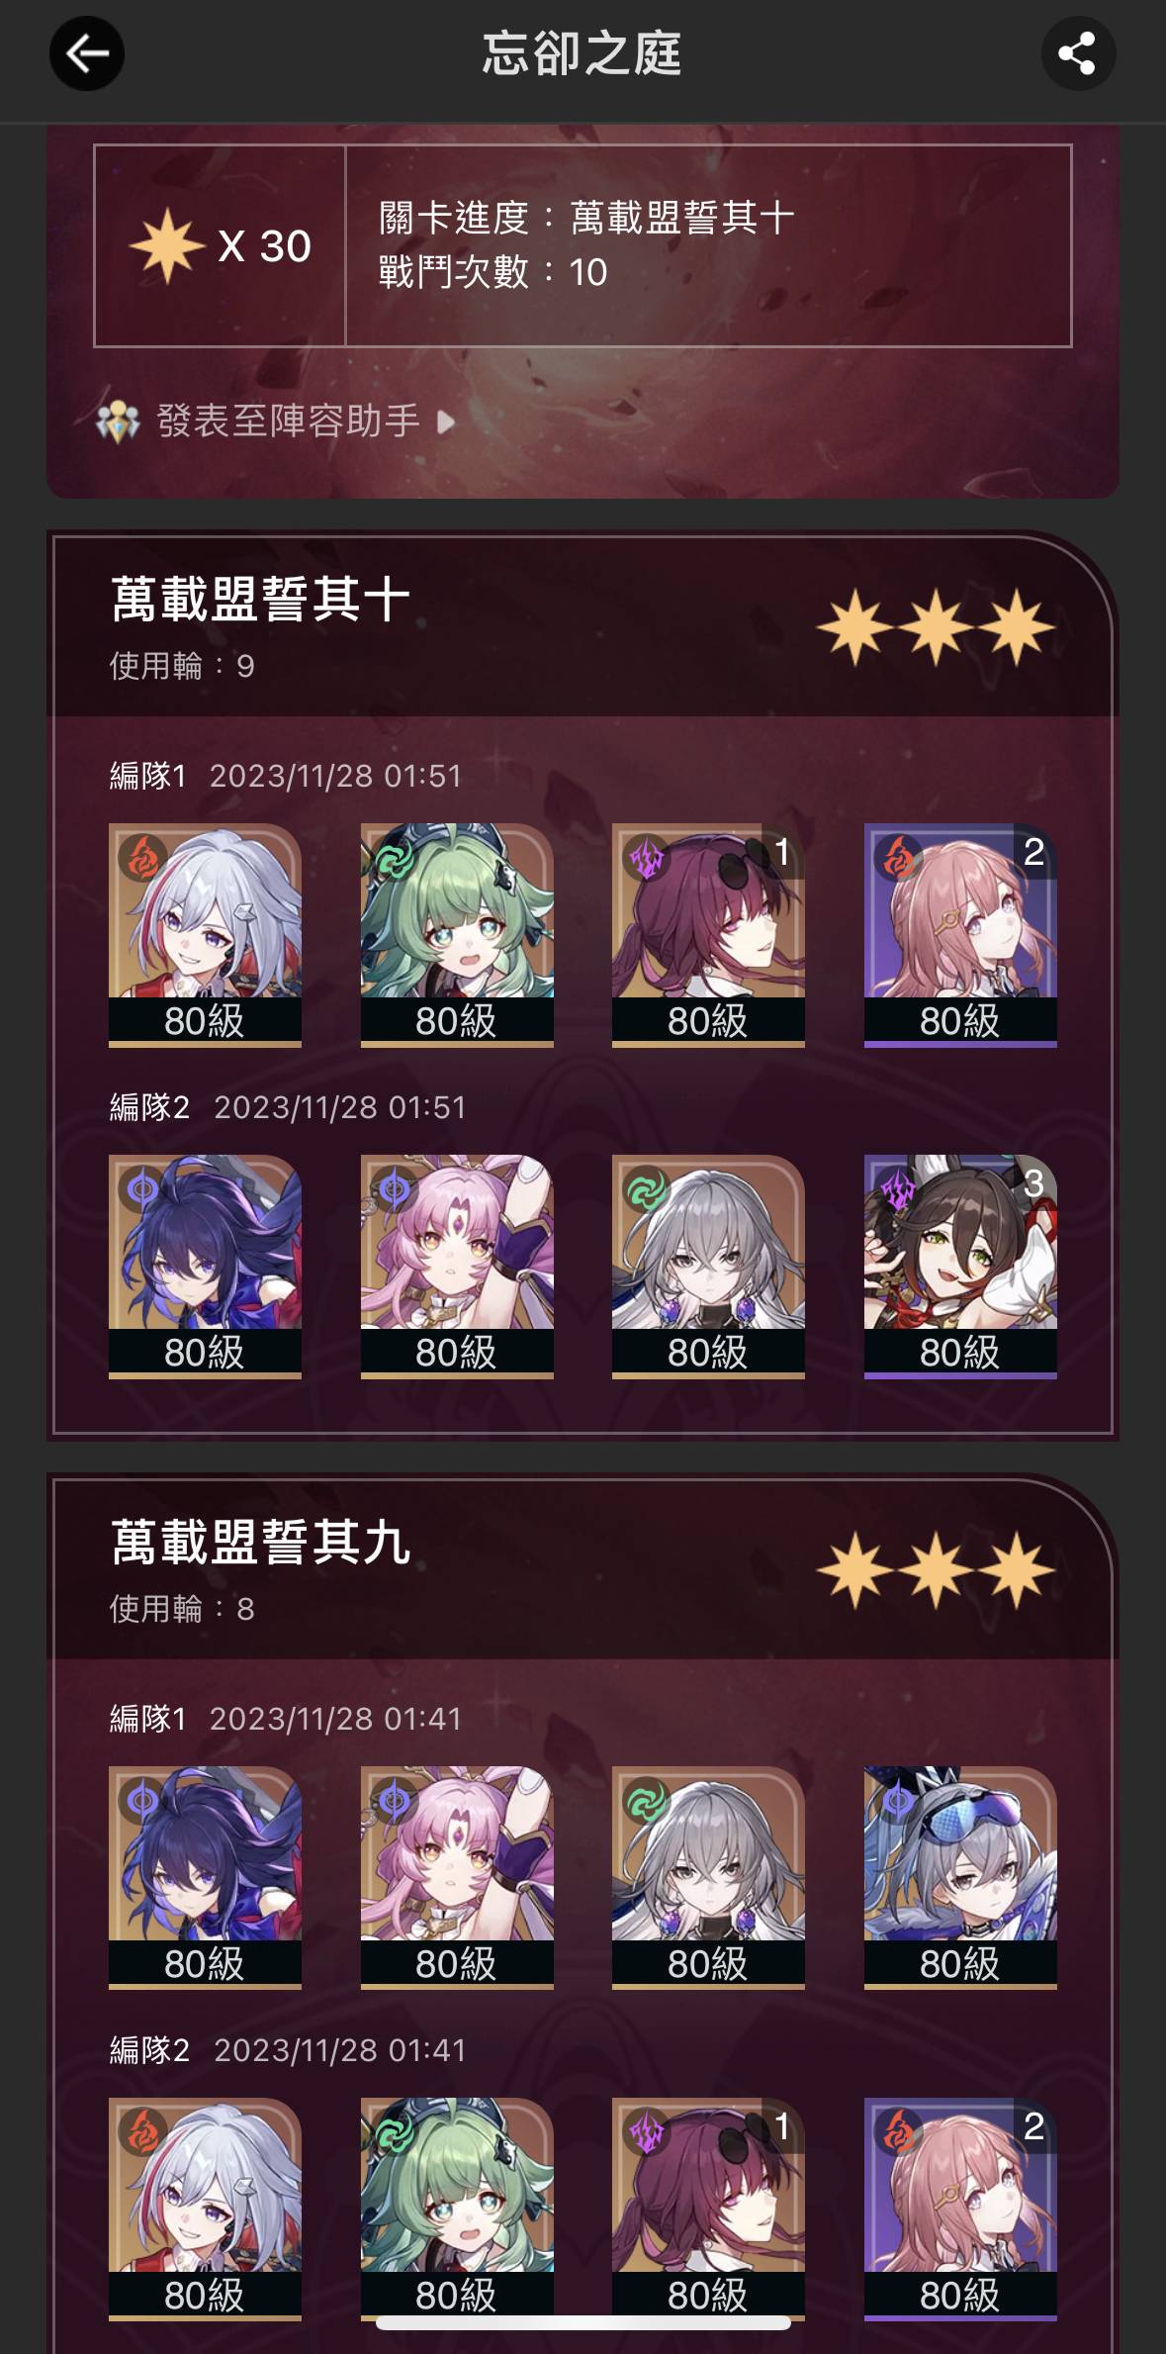This screenshot has height=2354, width=1166.
Task: Open the share icon at top right
Action: point(1078,53)
